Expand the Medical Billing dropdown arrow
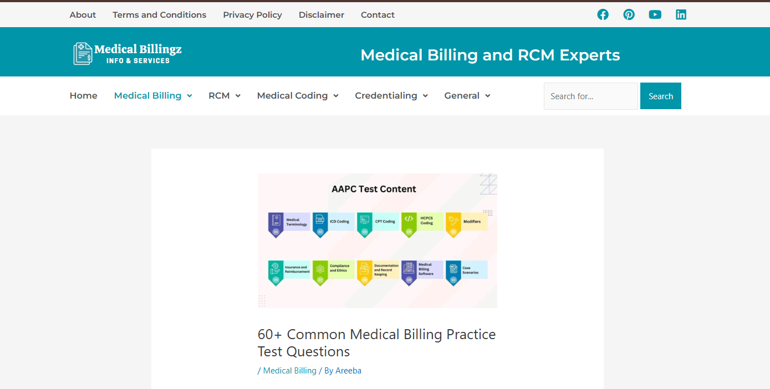Image resolution: width=770 pixels, height=389 pixels. point(190,96)
